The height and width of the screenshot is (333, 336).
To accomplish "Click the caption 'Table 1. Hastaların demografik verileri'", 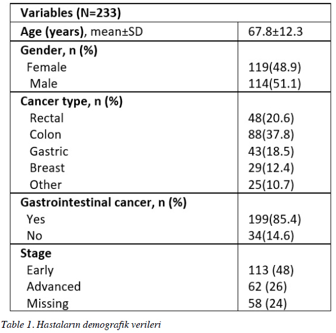I will (81, 324).
